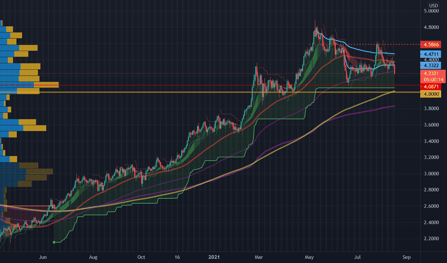Click the 4.8000 price axis tick
Viewport: 447px width, 263px height.
(431, 27)
